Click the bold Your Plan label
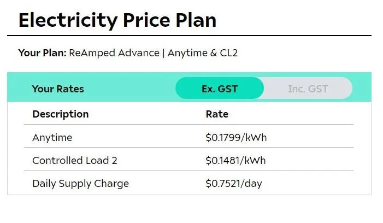Viewport: 383px width, 223px height. pyautogui.click(x=42, y=53)
